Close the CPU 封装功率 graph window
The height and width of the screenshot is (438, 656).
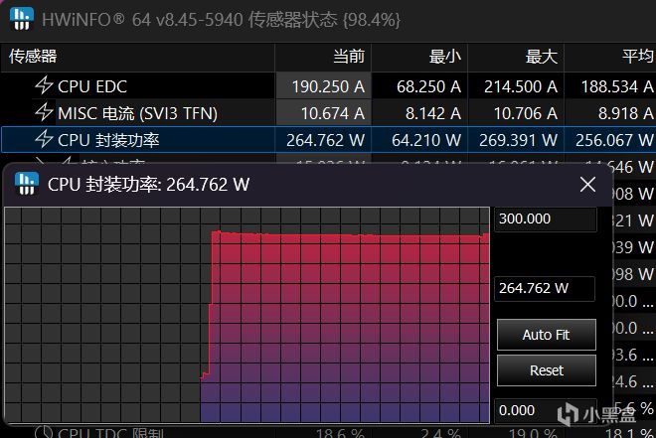587,185
